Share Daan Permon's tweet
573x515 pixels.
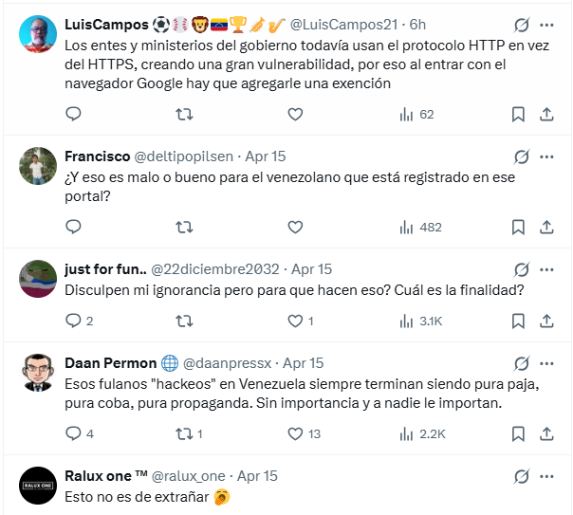[546, 433]
